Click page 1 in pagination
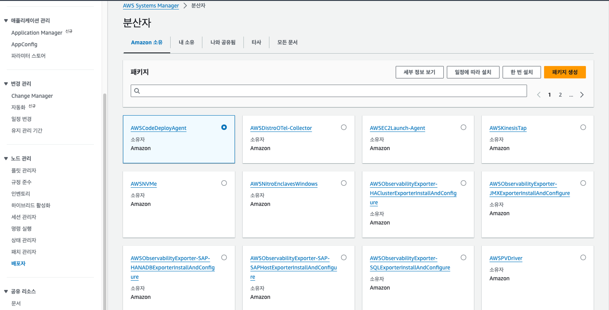The image size is (609, 310). (549, 95)
